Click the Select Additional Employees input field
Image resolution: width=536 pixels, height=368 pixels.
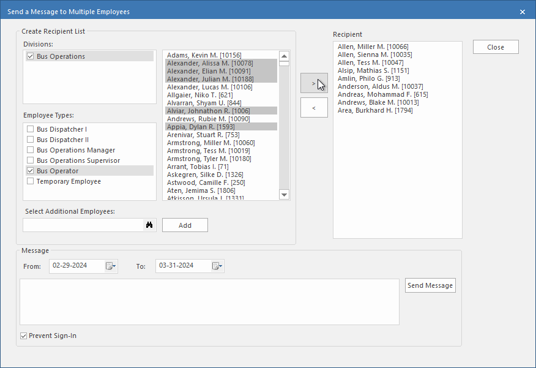coord(83,225)
